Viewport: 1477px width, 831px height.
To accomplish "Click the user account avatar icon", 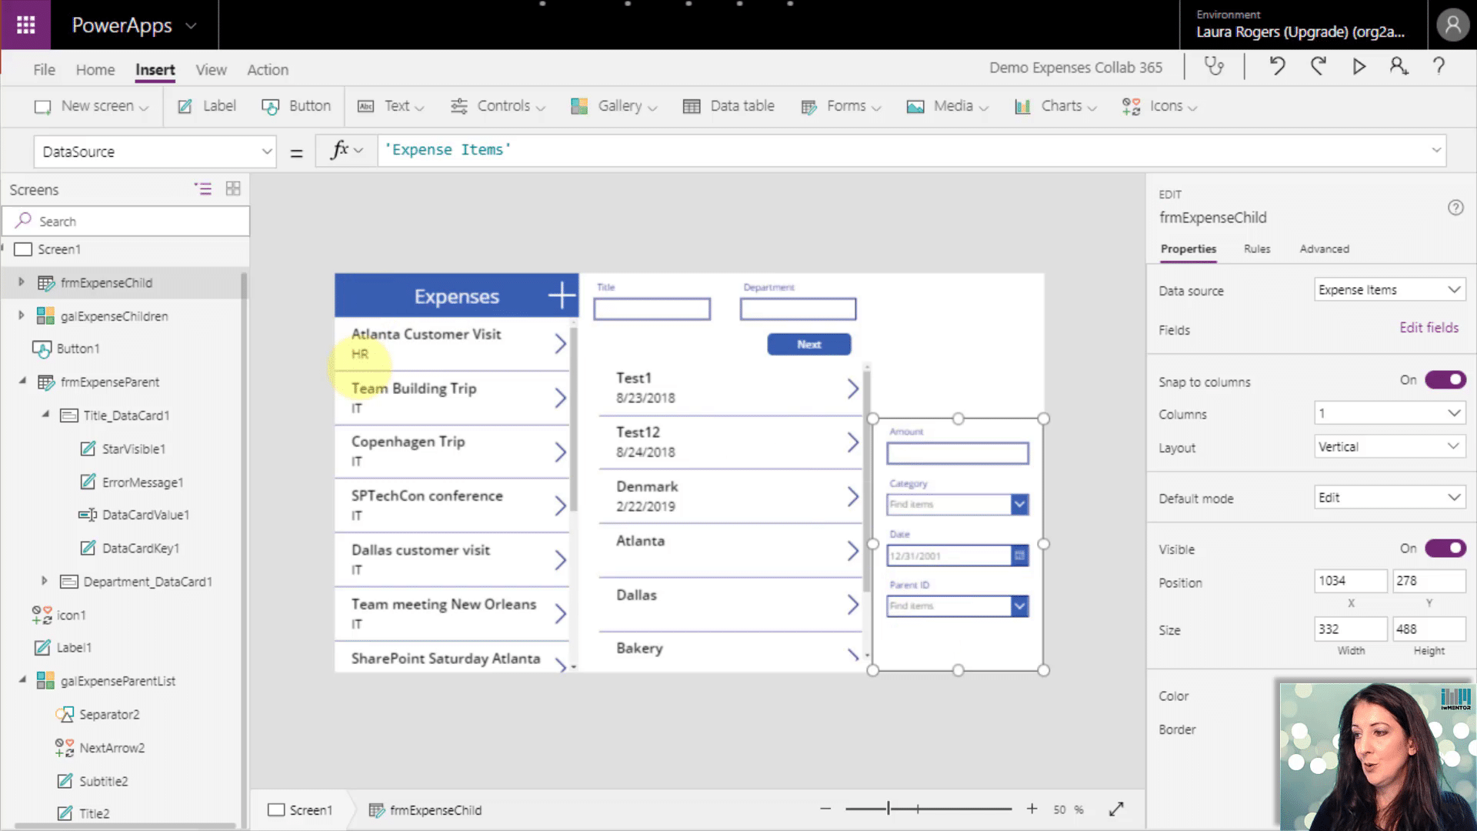I will [1452, 25].
